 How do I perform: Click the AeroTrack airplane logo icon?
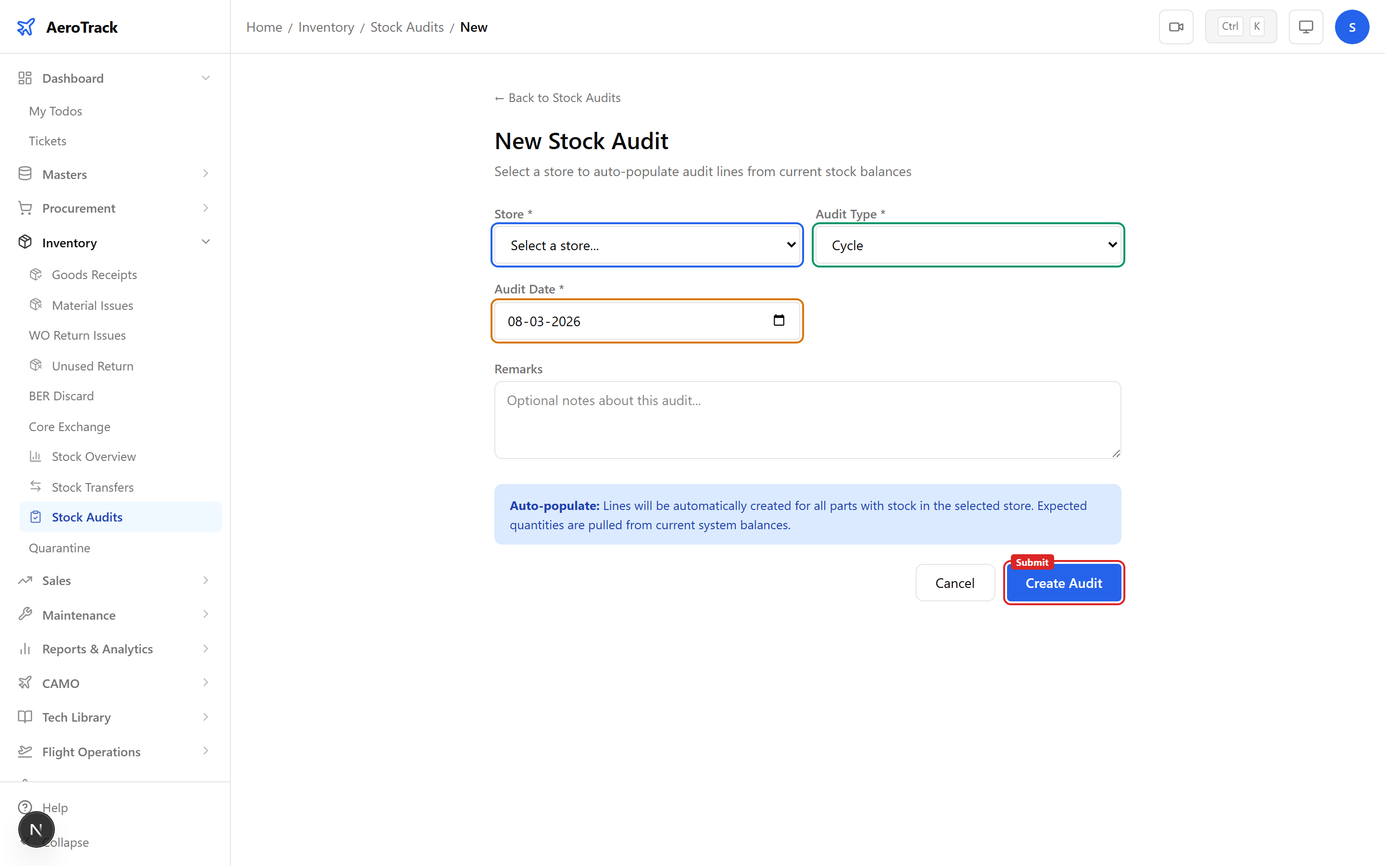[26, 26]
